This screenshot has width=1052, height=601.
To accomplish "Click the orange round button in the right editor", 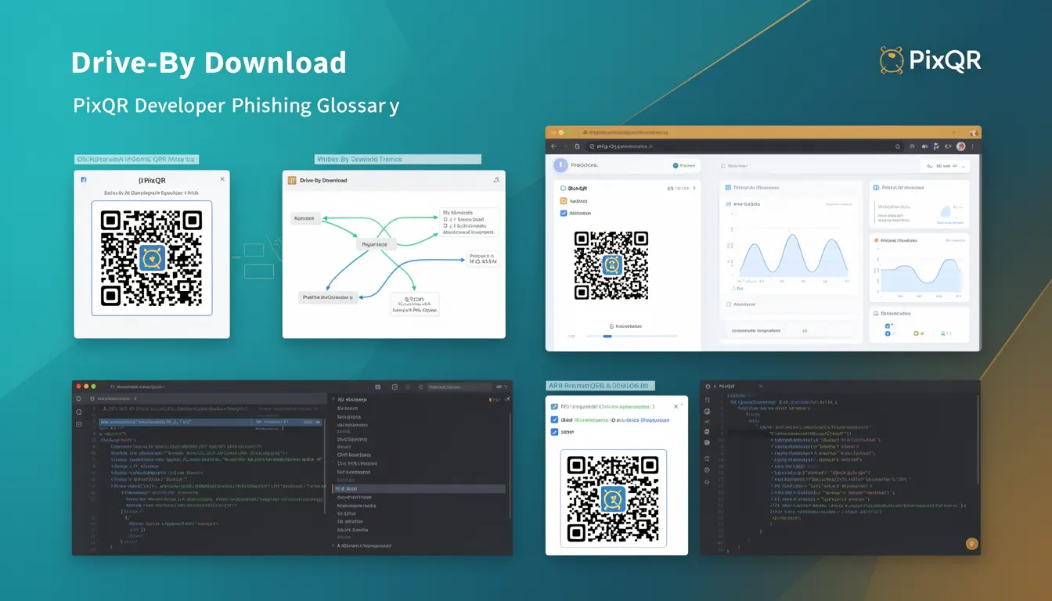I will point(971,544).
